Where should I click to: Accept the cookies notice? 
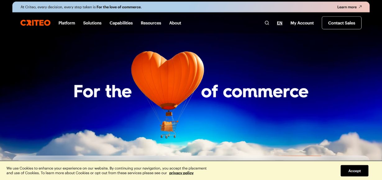pos(354,171)
